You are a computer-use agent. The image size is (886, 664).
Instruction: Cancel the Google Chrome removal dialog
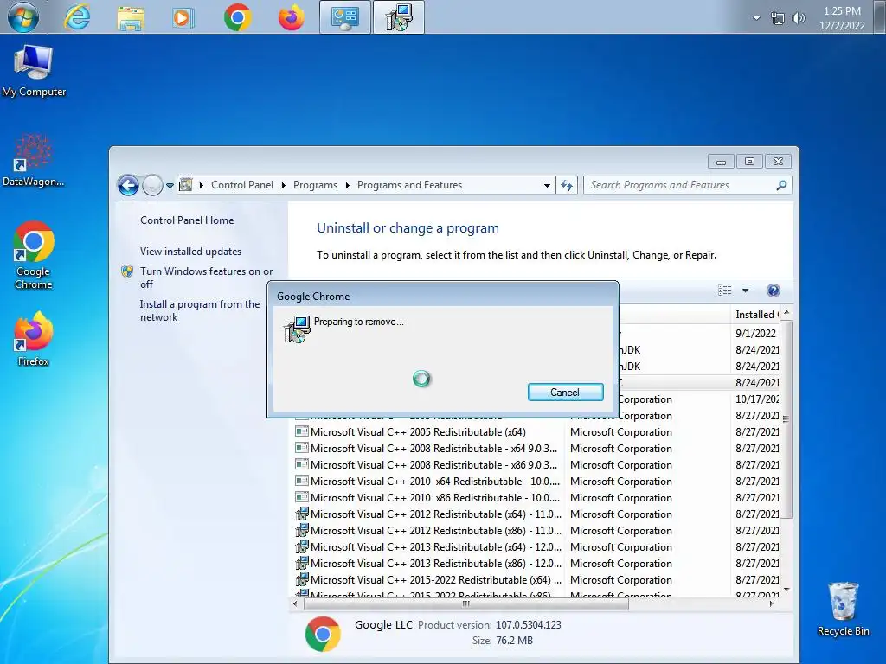coord(566,393)
